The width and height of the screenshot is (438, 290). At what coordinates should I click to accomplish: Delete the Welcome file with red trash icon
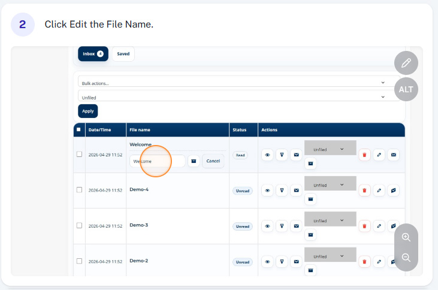[364, 155]
